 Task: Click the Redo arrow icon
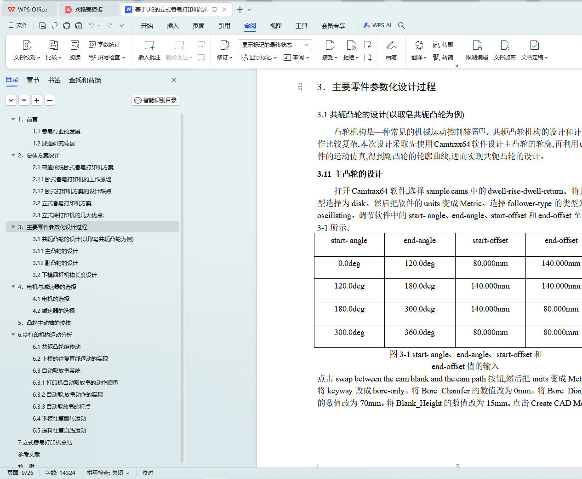point(110,25)
